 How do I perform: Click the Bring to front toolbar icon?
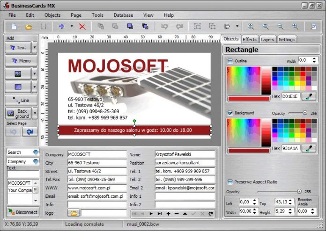coord(130,26)
